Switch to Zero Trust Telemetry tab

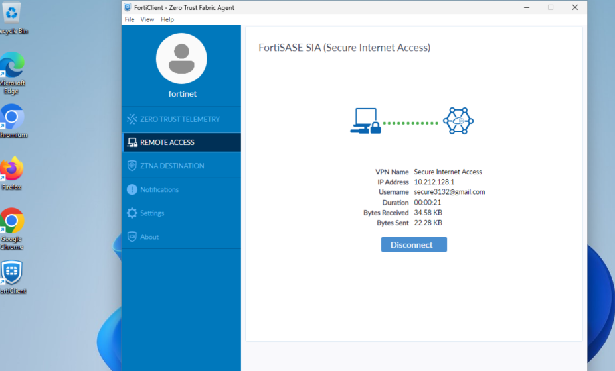pyautogui.click(x=181, y=119)
